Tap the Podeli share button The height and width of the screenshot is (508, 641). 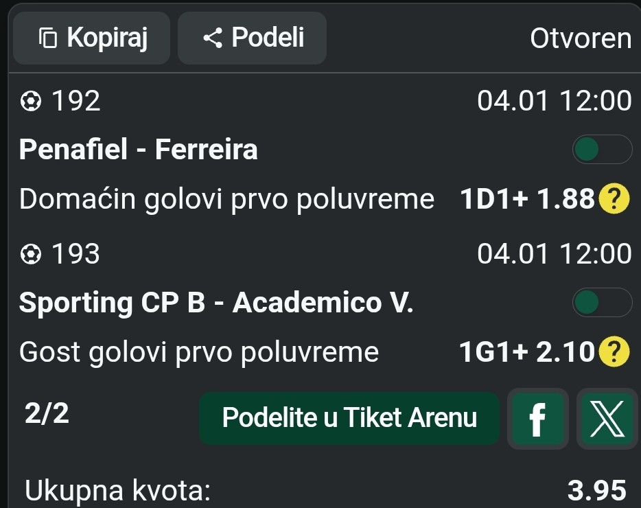pos(252,38)
